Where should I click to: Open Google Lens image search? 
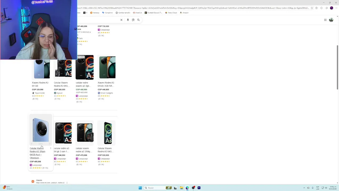[x=133, y=20]
